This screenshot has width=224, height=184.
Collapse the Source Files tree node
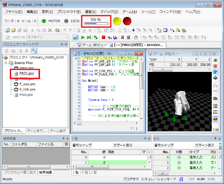[5, 63]
